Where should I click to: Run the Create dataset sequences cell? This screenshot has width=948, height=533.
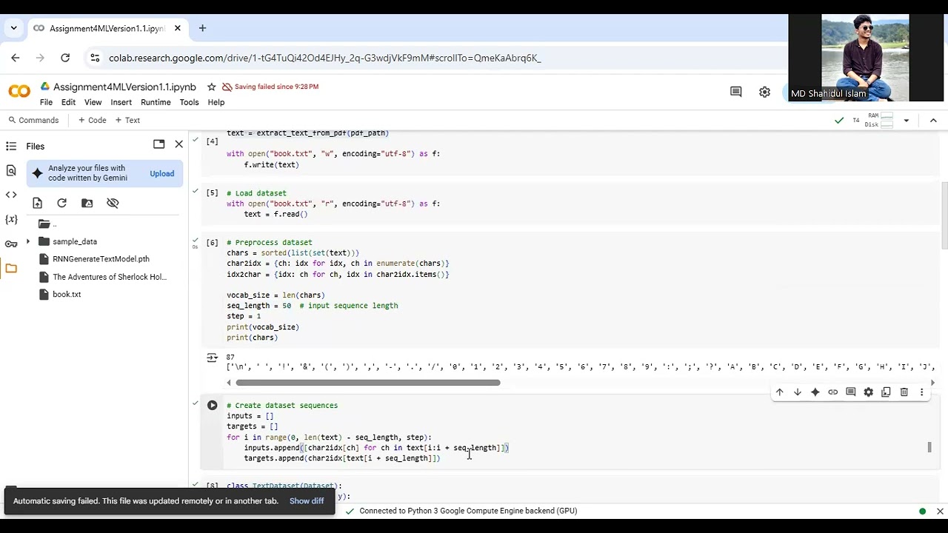tap(213, 405)
